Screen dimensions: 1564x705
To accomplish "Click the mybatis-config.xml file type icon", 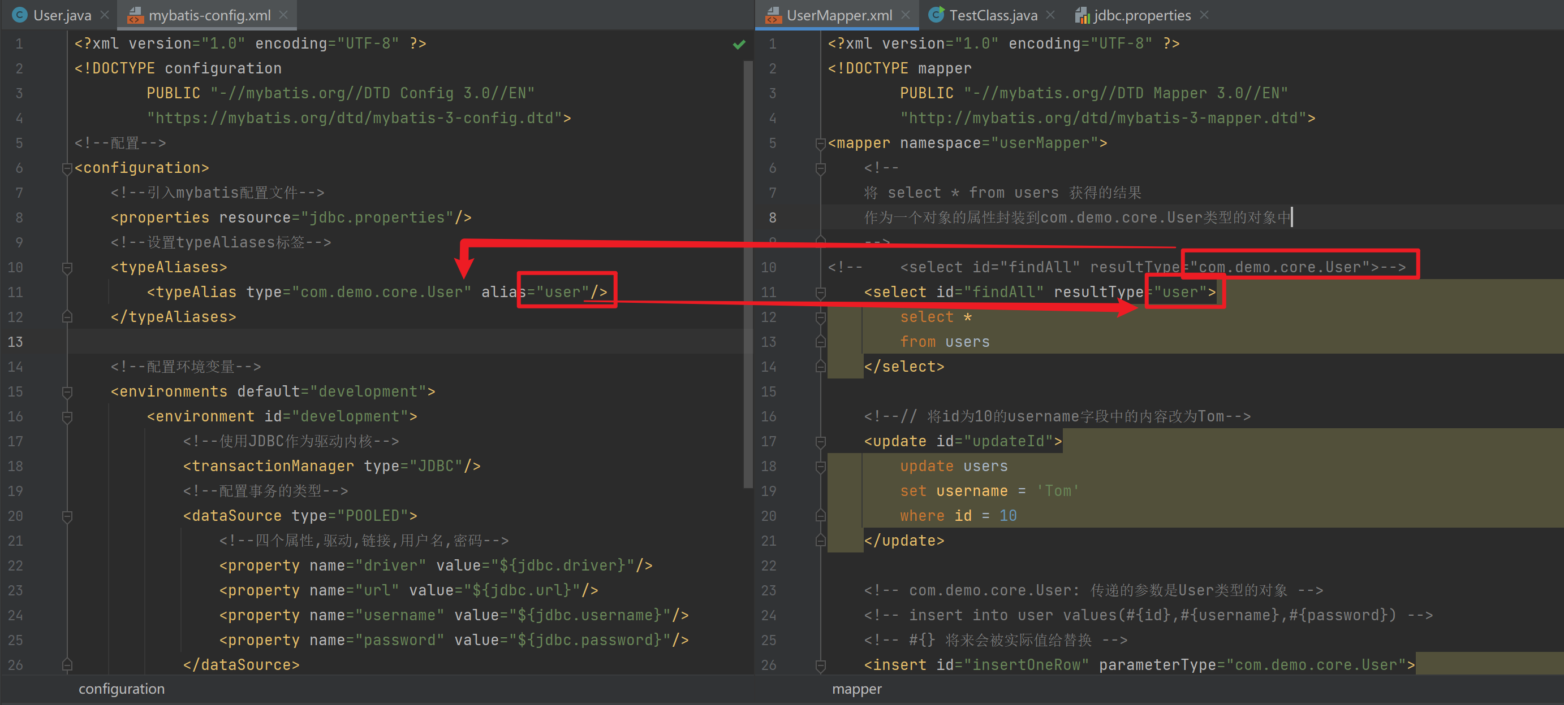I will click(135, 15).
